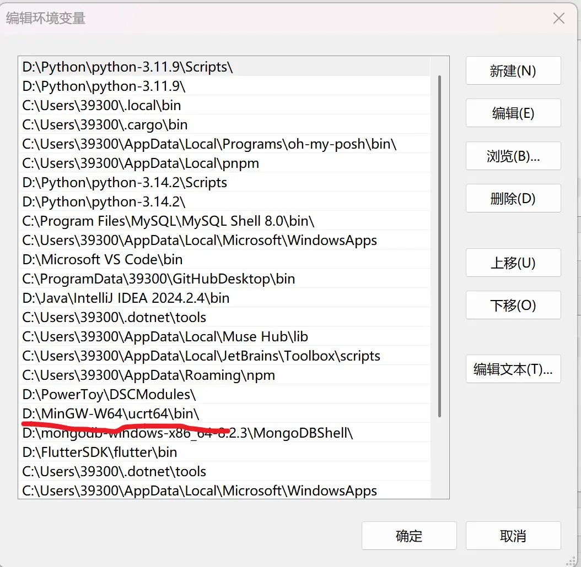Select D:\FlutterSDK\flutter\bin entry
Image resolution: width=581 pixels, height=567 pixels.
tap(225, 451)
